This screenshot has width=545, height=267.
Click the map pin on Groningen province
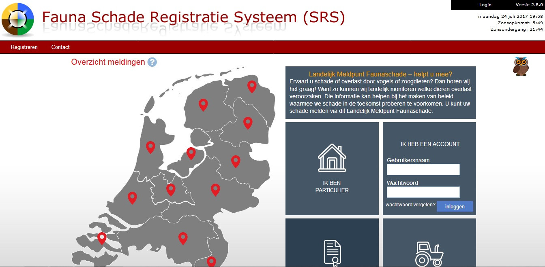252,87
